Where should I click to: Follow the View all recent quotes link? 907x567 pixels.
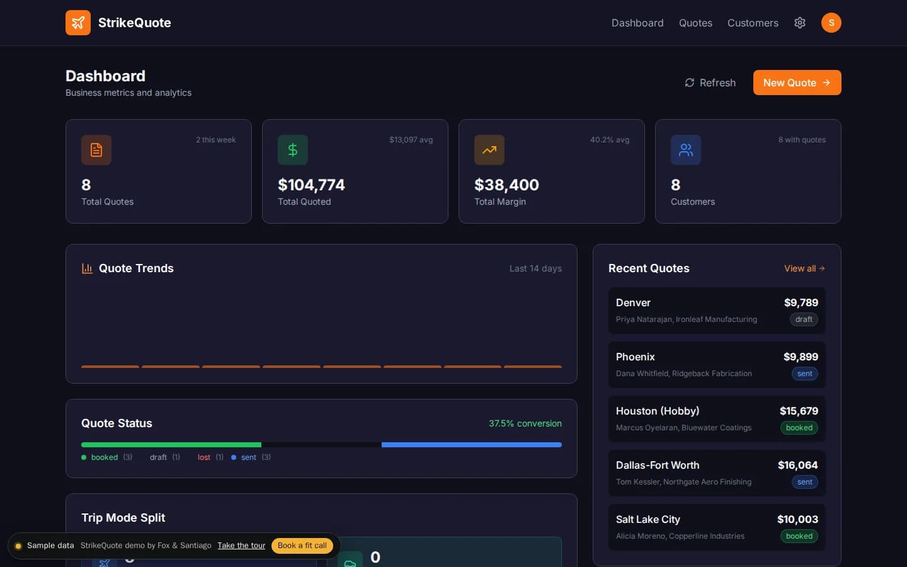[x=804, y=268]
